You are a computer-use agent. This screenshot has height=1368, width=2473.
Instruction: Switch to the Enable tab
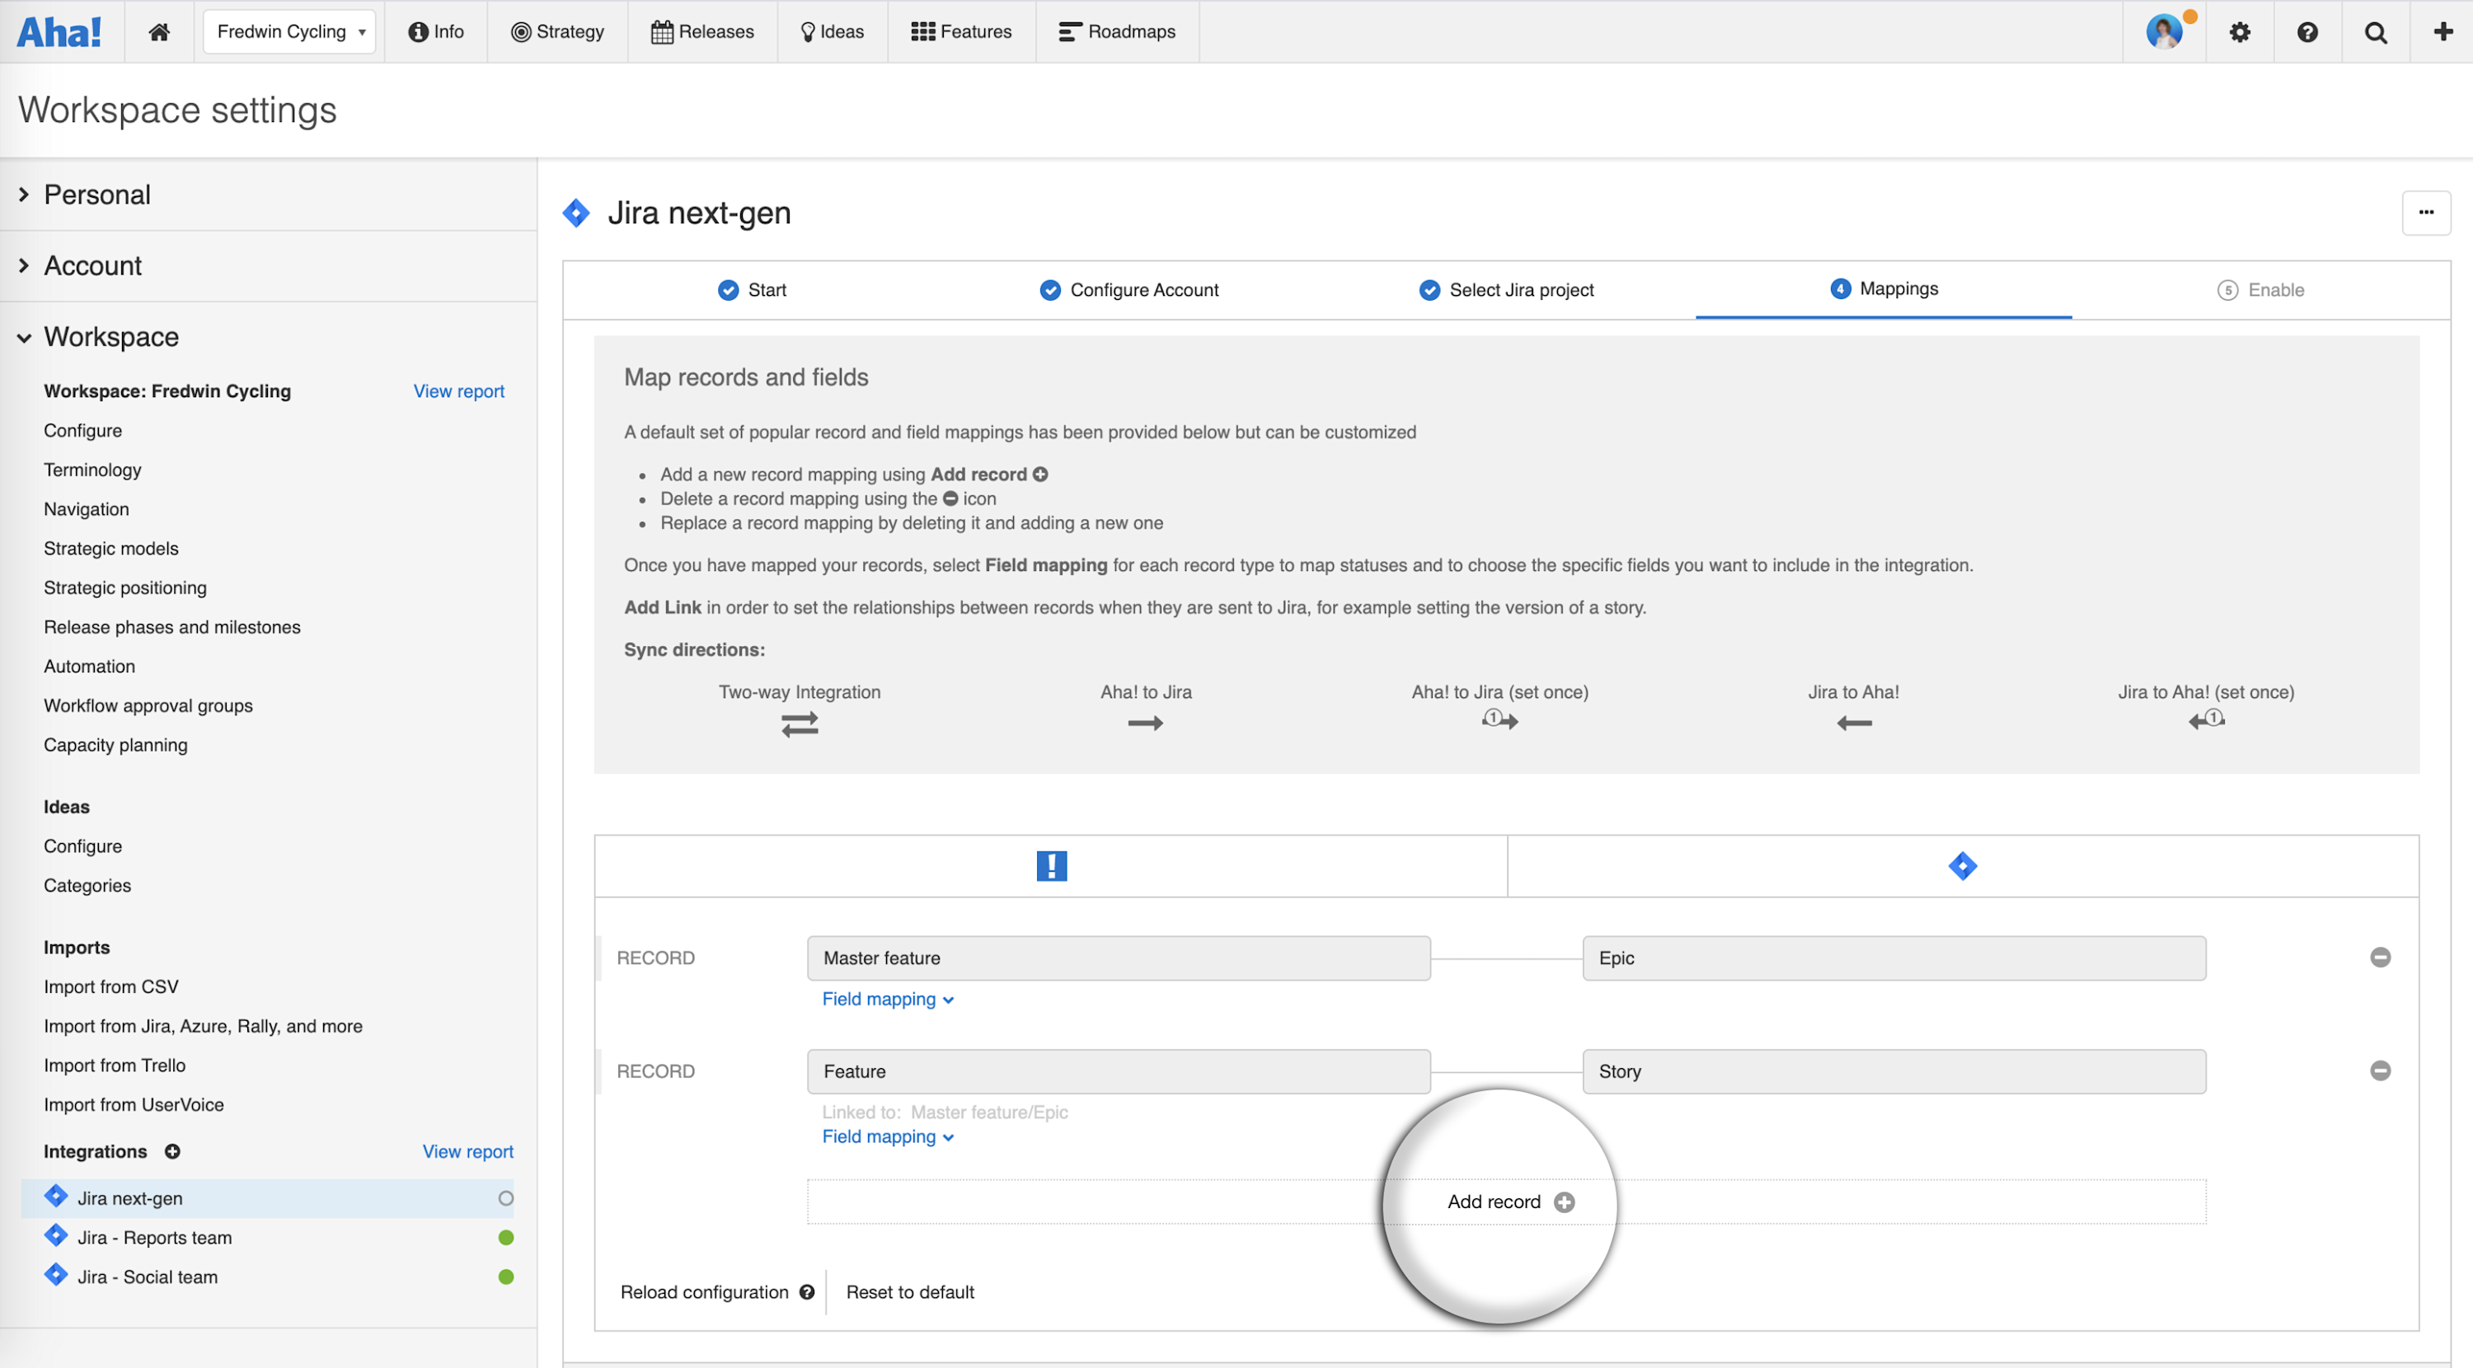(x=2262, y=289)
